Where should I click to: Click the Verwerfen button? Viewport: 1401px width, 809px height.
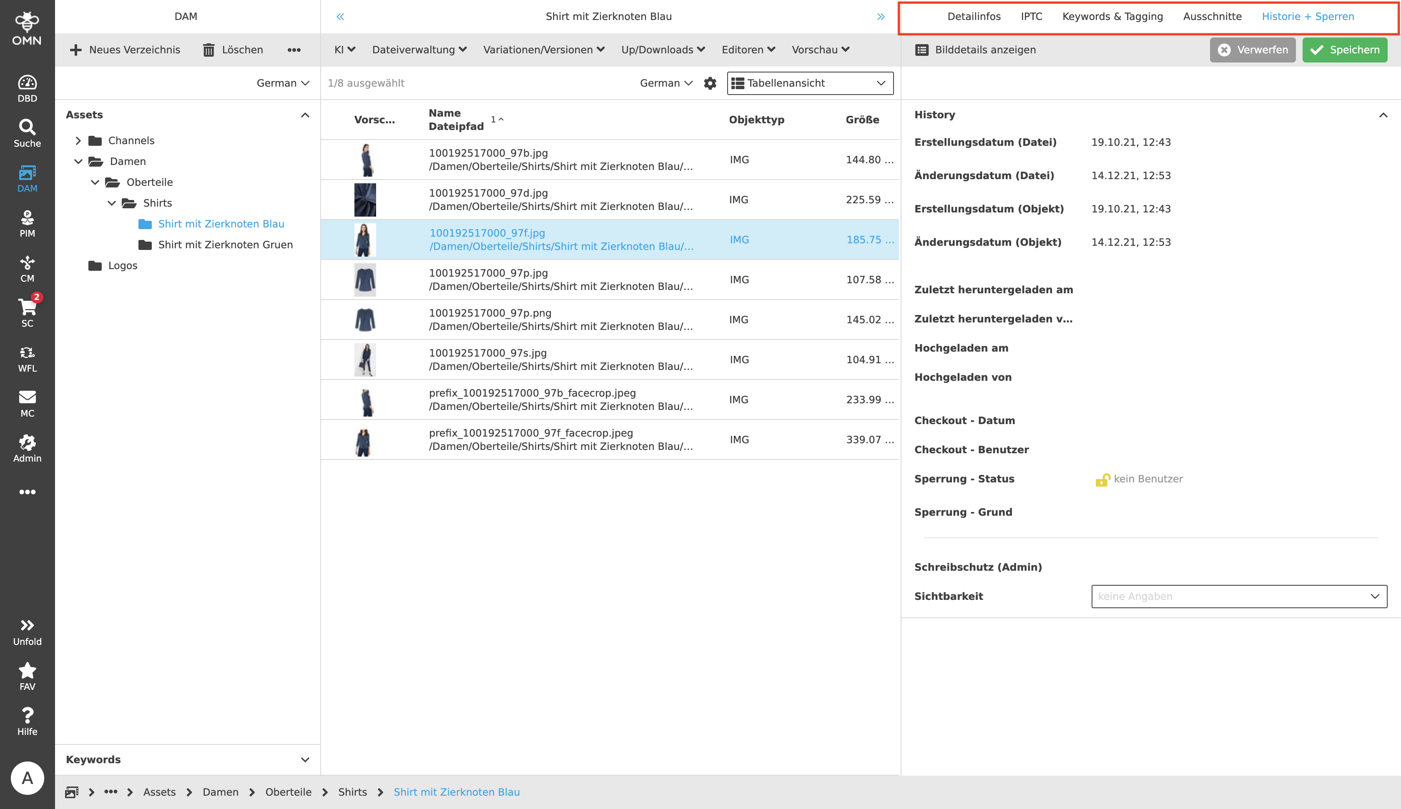point(1252,50)
